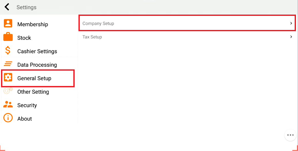Select the Security menu label

[x=27, y=105]
